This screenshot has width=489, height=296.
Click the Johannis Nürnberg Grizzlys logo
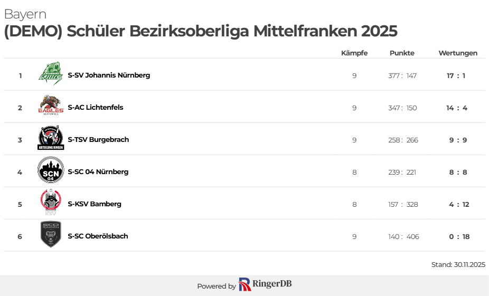pos(51,74)
